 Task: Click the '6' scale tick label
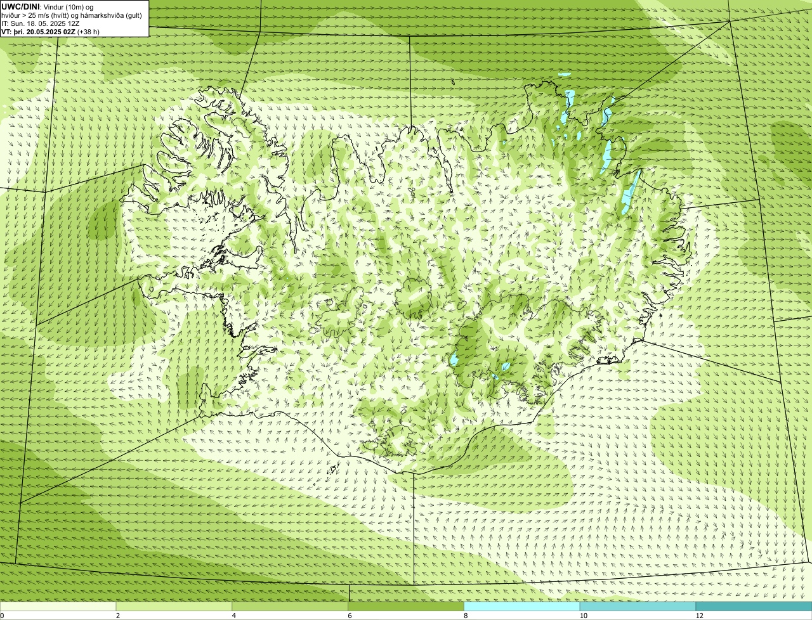350,616
